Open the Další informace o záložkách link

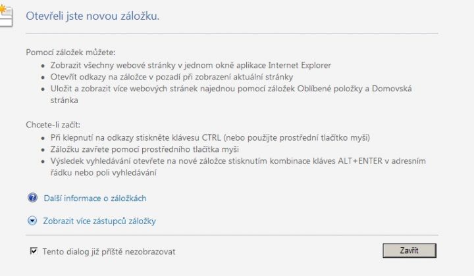pyautogui.click(x=95, y=198)
